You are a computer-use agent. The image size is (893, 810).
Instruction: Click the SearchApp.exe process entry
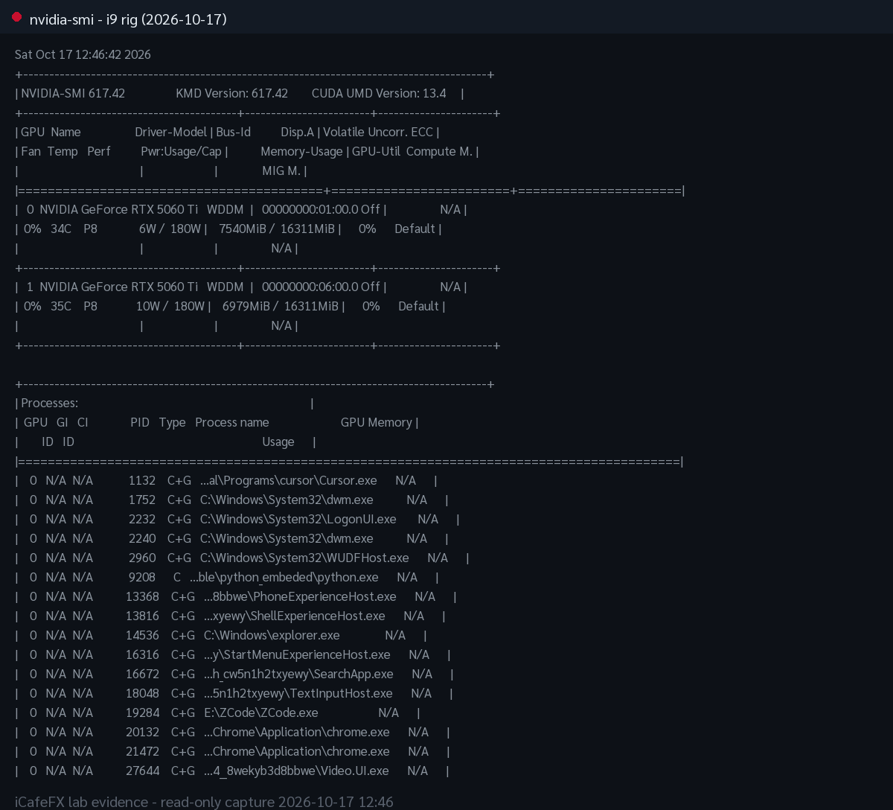298,674
